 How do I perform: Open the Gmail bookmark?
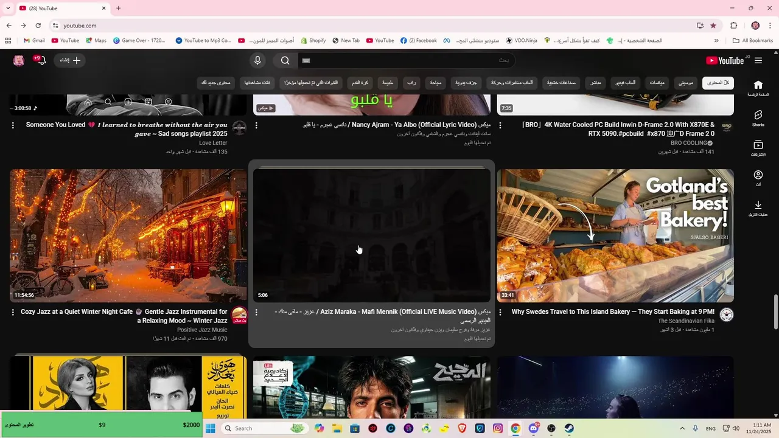tap(34, 41)
